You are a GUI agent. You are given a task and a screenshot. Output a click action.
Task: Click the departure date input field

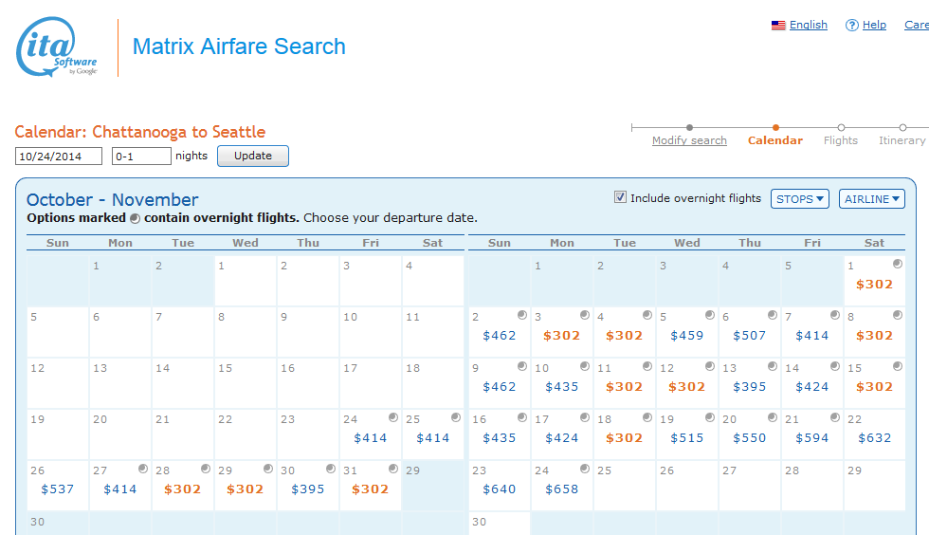coord(59,157)
